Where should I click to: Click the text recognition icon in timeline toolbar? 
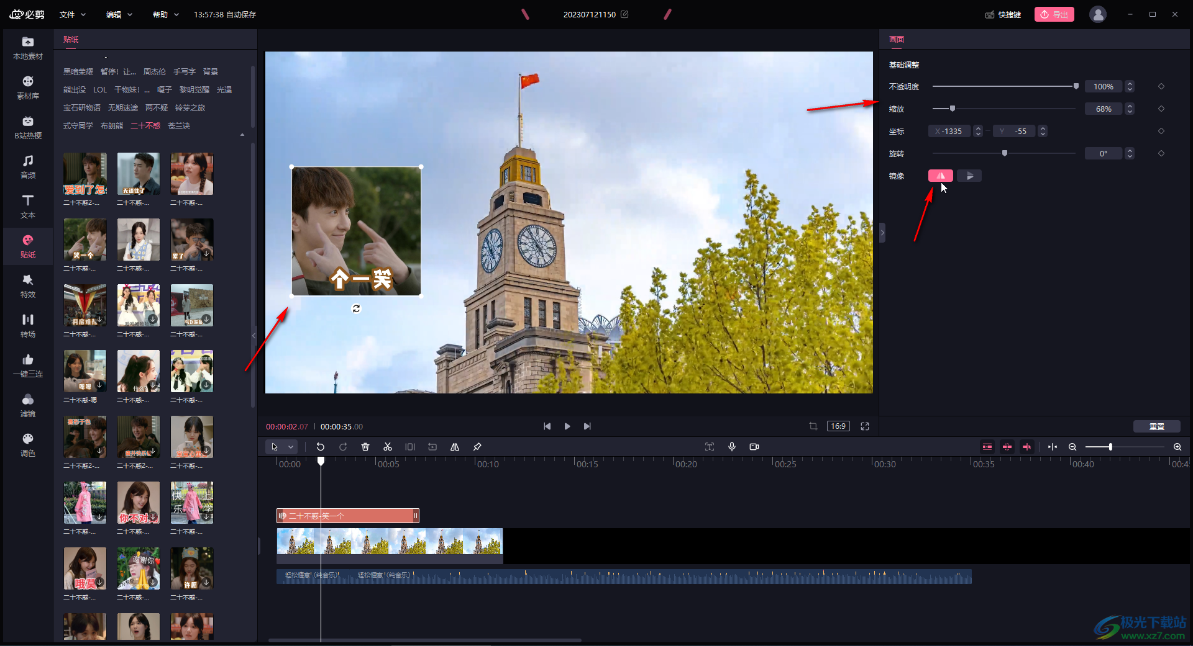coord(710,447)
